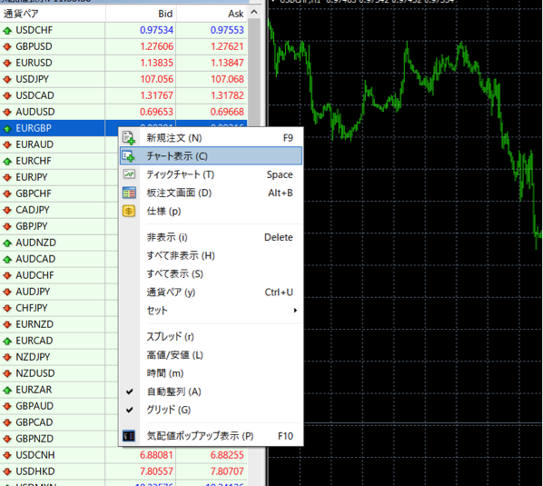Select すべて表示 (S) menu entry

[x=211, y=273]
